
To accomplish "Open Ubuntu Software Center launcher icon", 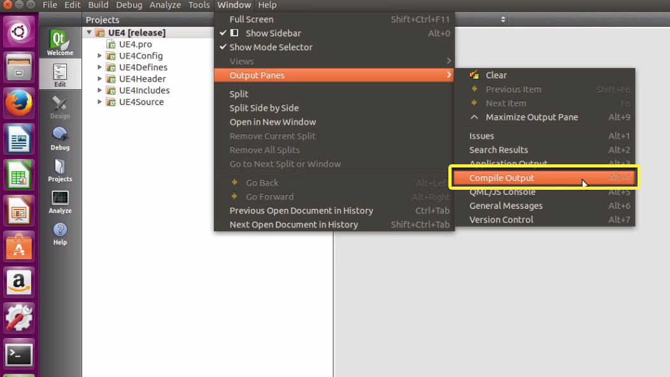I will (19, 246).
